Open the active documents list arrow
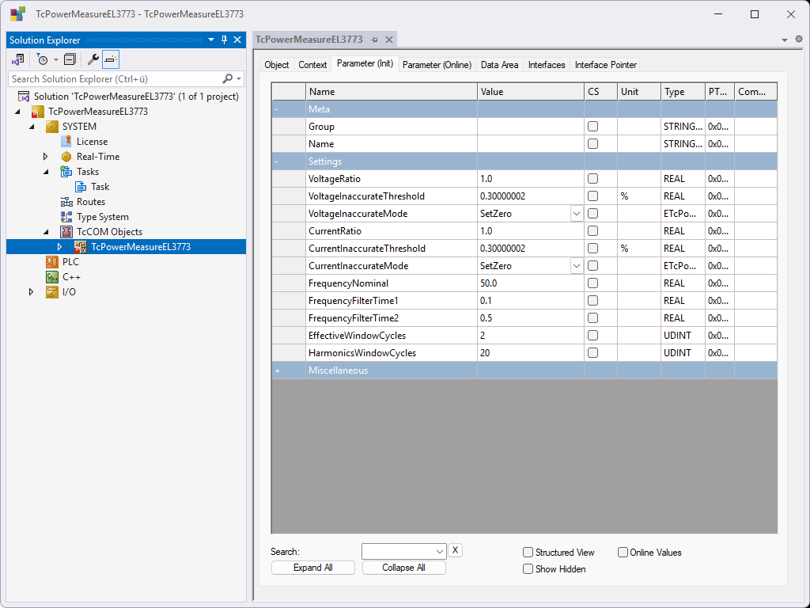The image size is (810, 608). click(784, 40)
